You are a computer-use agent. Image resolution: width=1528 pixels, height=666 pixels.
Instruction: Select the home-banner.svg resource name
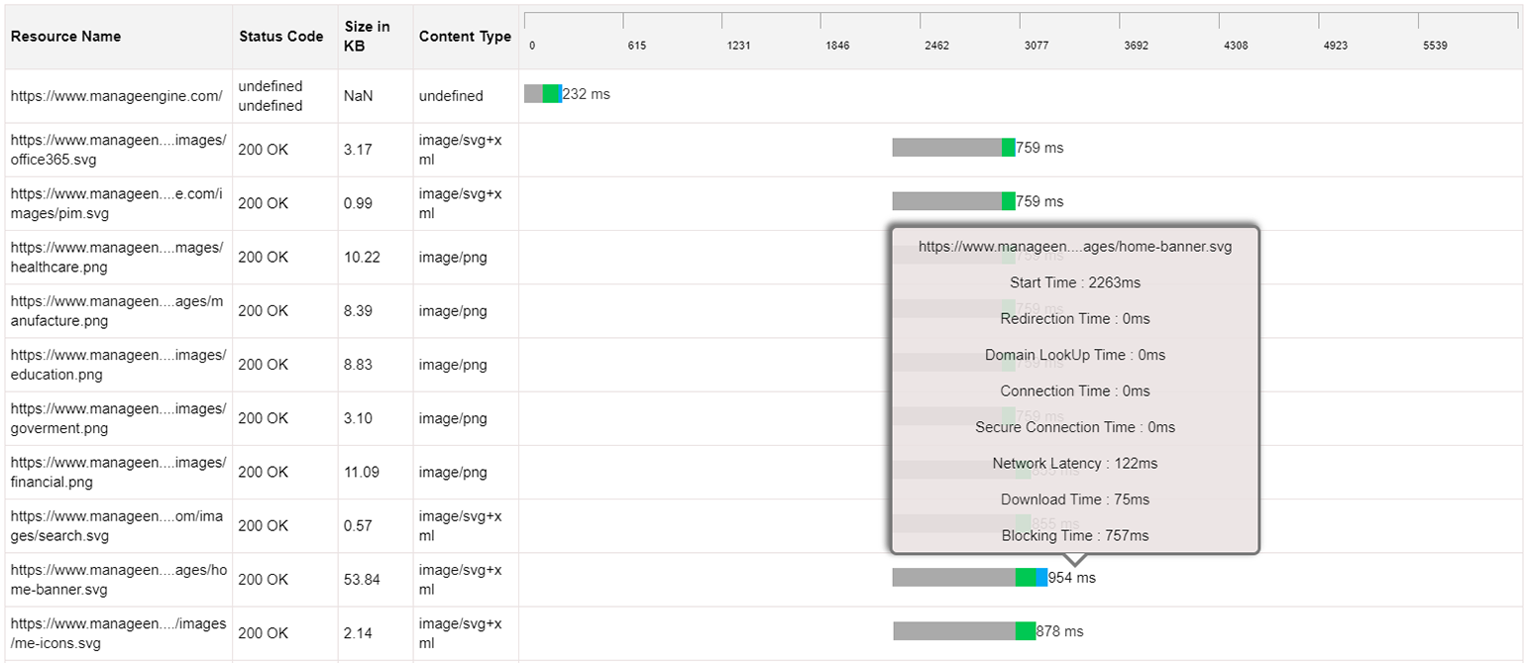click(118, 580)
